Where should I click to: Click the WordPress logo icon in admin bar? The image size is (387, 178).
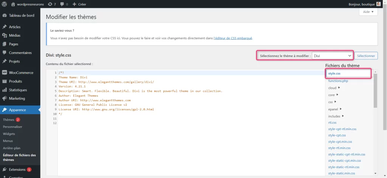tap(5, 4)
